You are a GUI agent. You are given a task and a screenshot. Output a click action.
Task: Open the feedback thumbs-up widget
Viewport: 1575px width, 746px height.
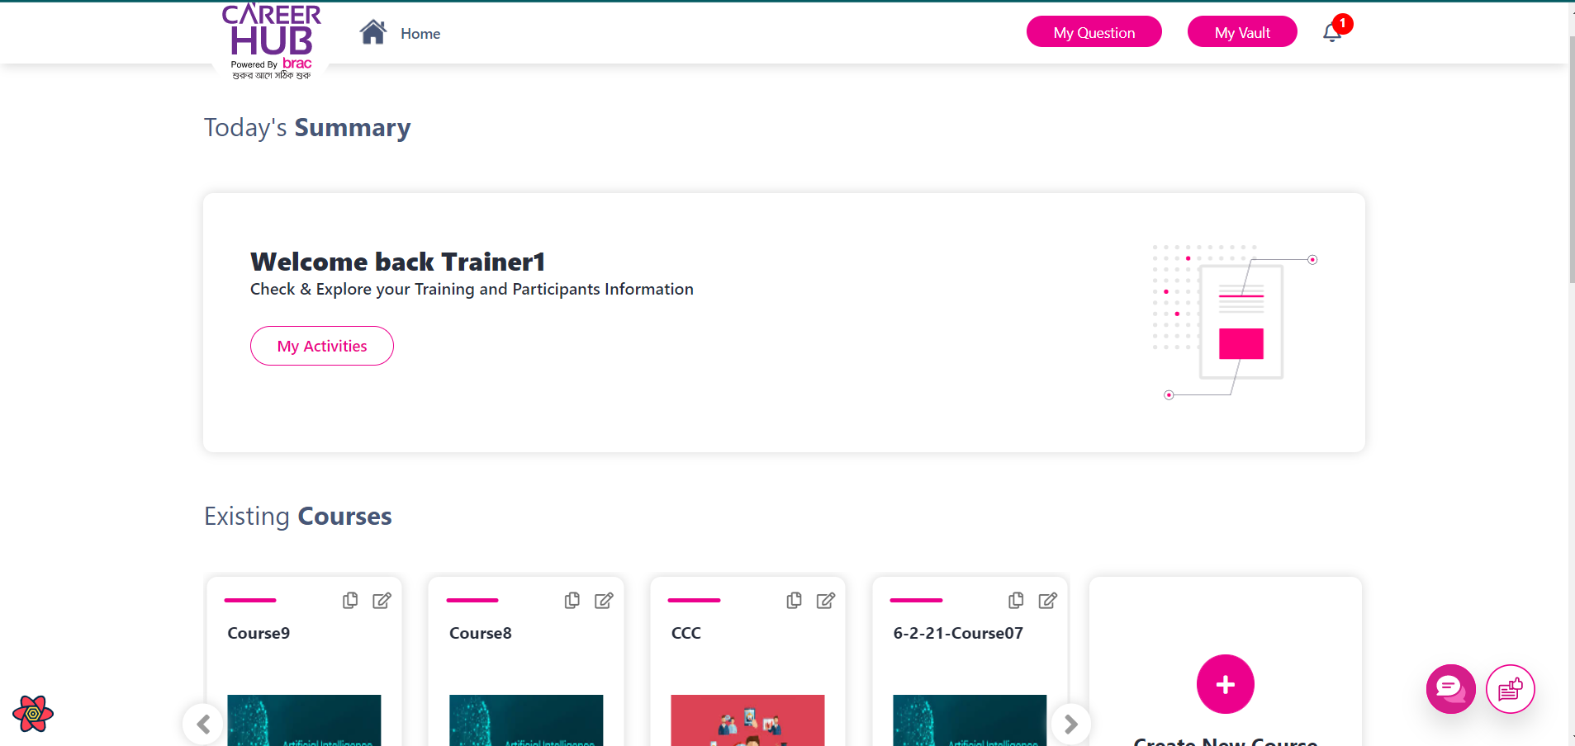pos(1510,688)
